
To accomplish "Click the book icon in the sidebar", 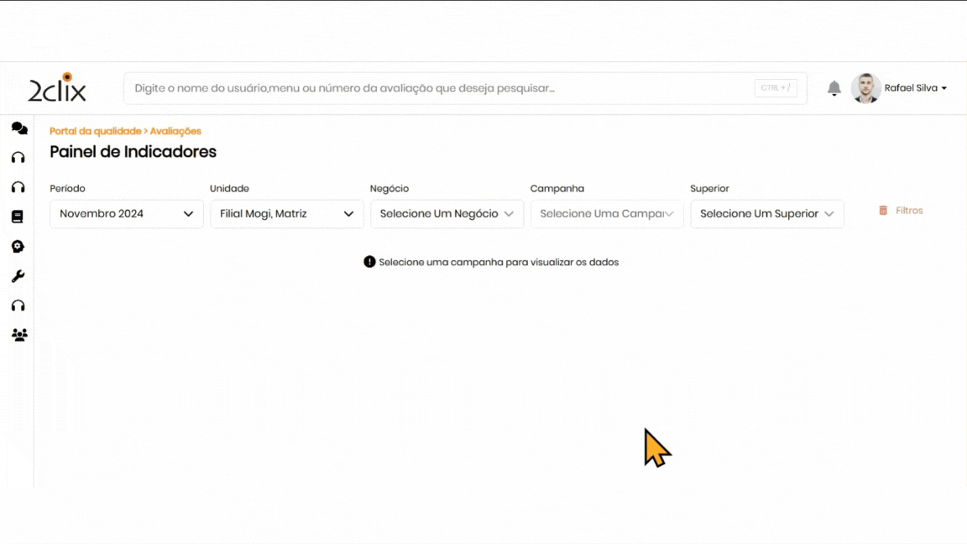I will point(18,217).
